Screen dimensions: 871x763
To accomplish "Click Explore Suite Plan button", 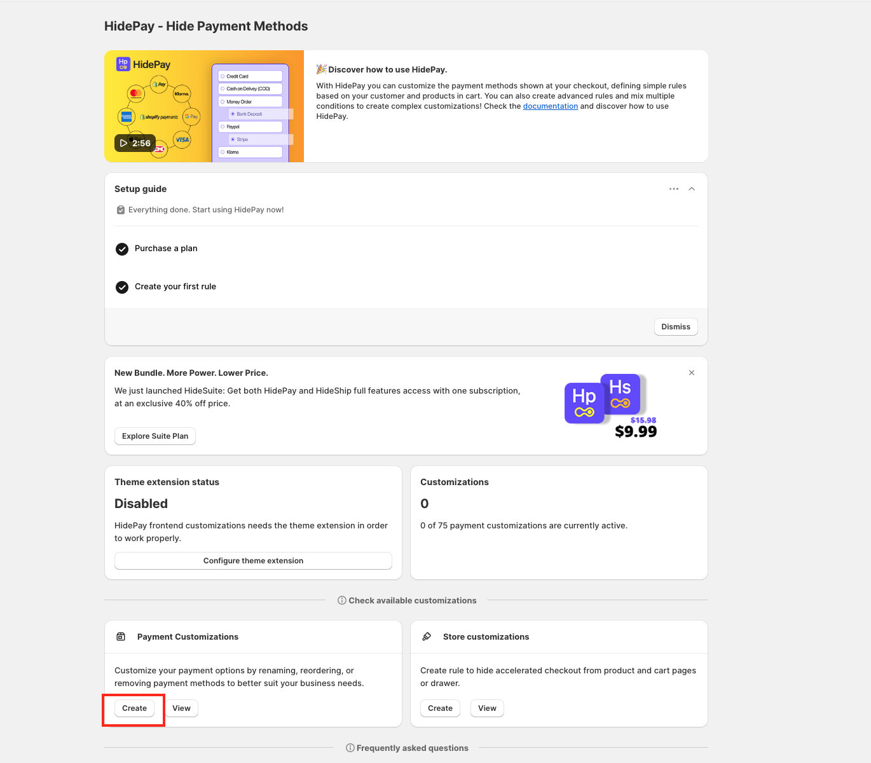I will click(155, 436).
